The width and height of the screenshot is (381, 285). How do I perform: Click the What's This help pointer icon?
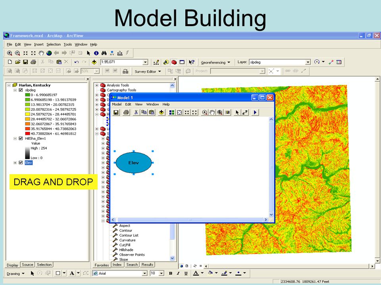point(191,62)
